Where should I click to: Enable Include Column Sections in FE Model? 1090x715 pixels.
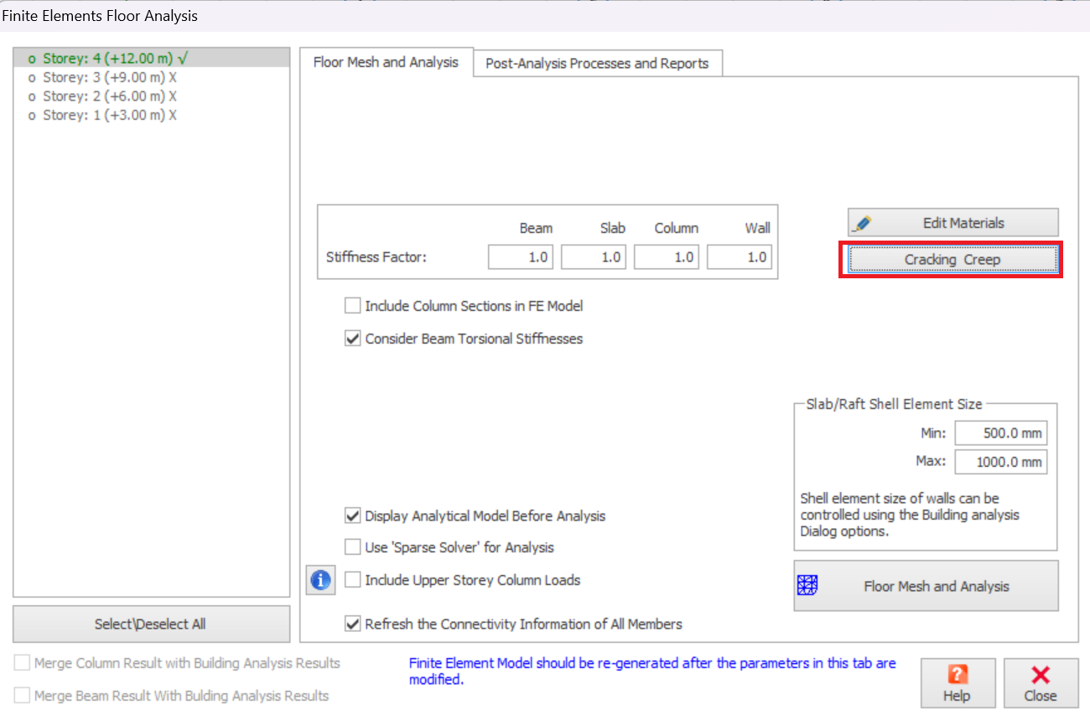353,306
